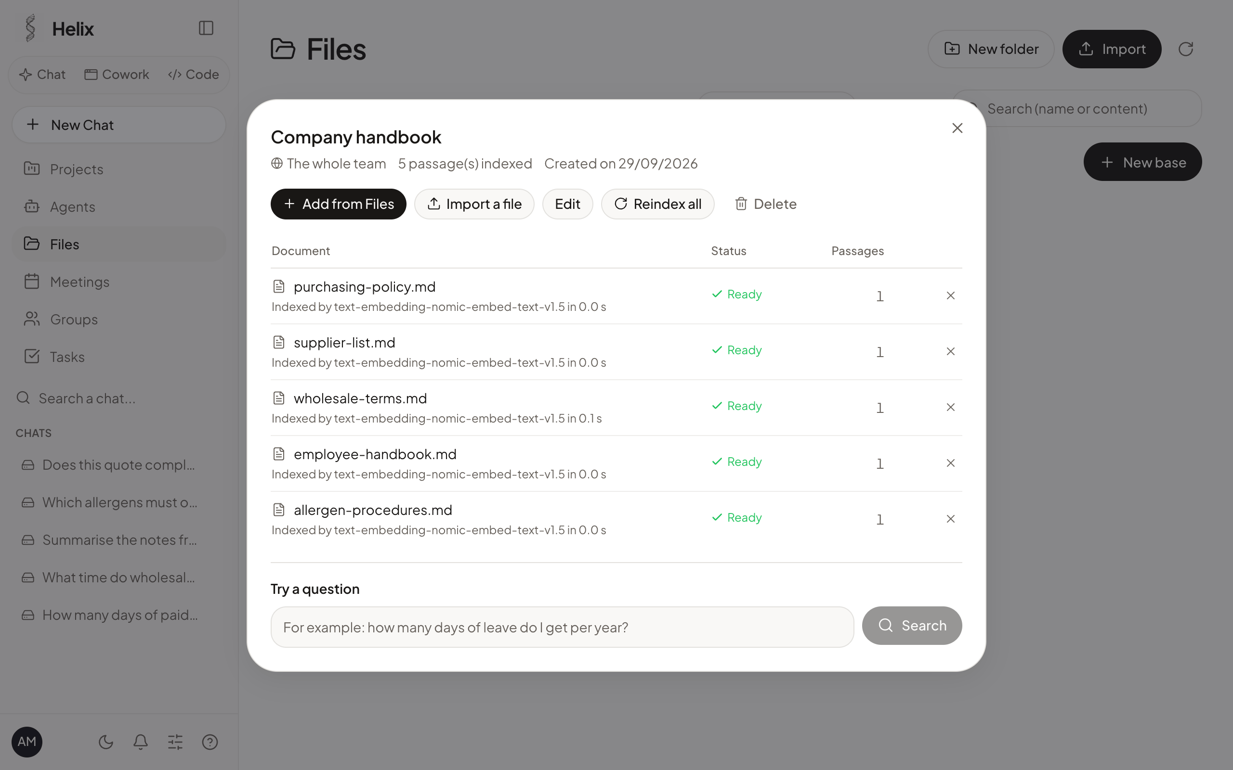Click the Helix DNA logo icon

pos(30,28)
